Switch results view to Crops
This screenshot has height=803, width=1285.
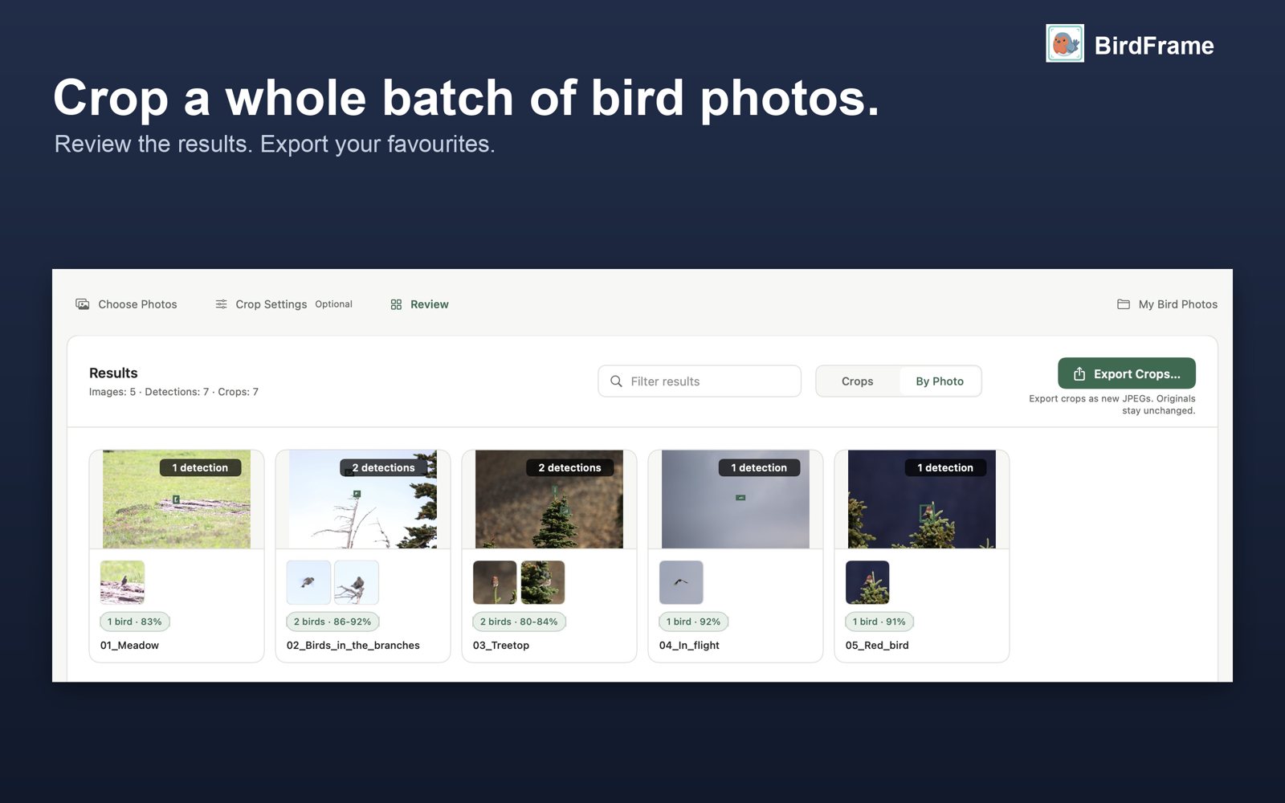tap(857, 381)
